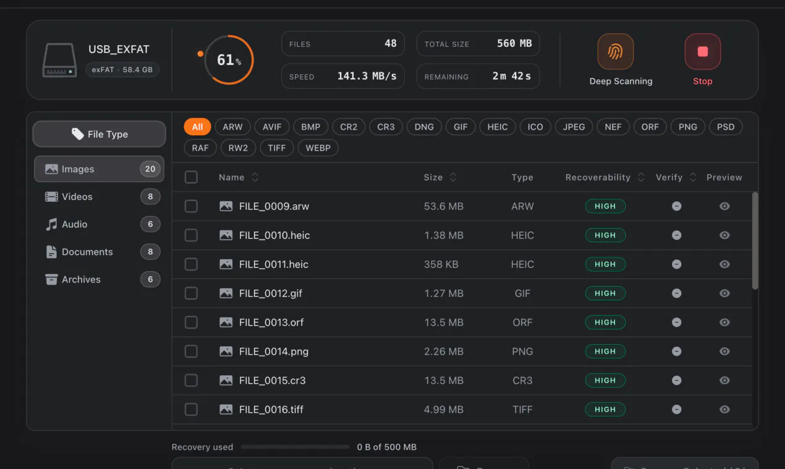
Task: Preview FILE_0016.tiff with the eye icon
Action: point(724,409)
